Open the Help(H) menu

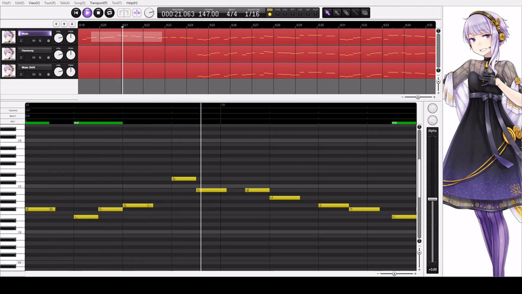pyautogui.click(x=132, y=3)
